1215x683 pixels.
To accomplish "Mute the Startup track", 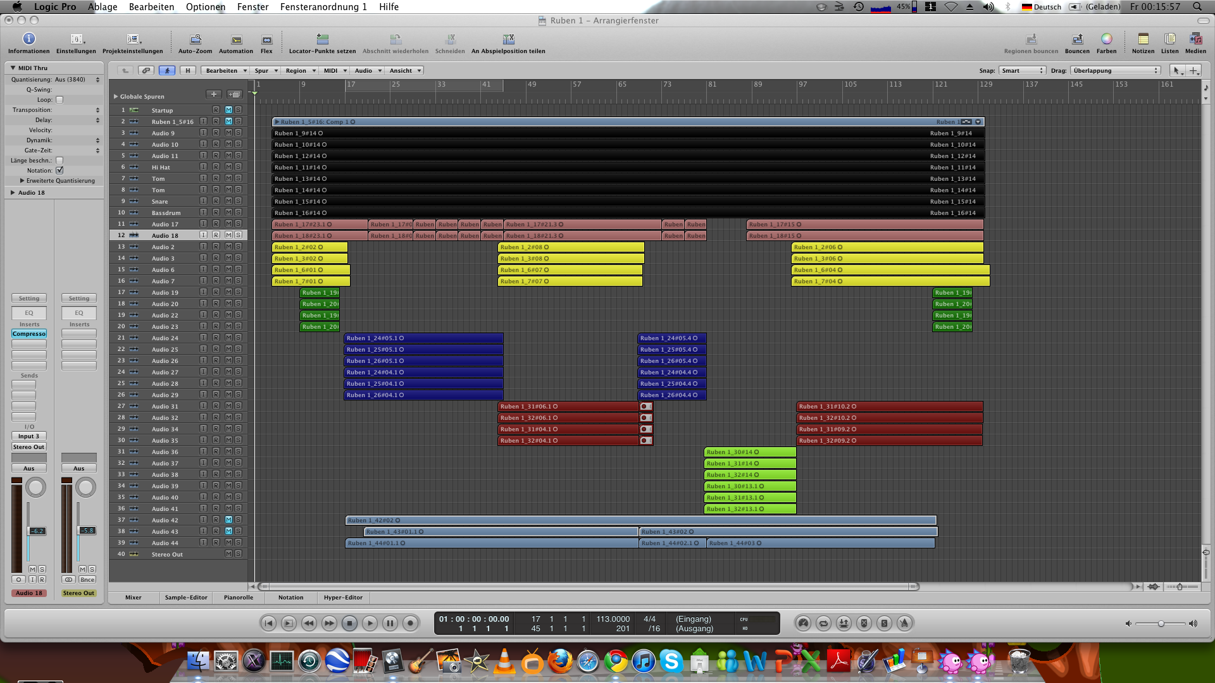I will tap(228, 110).
